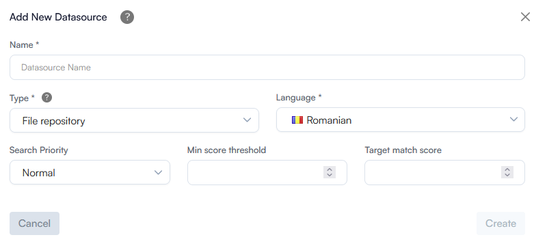
Task: Open the Search Priority Normal dropdown
Action: pyautogui.click(x=90, y=172)
